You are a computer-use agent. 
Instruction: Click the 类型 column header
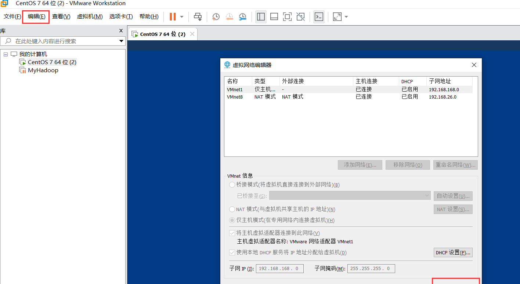[266, 81]
